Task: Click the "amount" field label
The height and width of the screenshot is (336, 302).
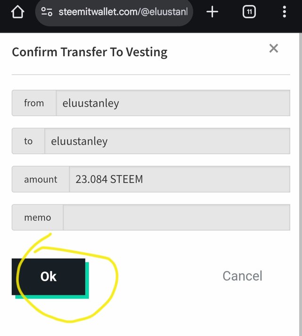Action: 41,179
